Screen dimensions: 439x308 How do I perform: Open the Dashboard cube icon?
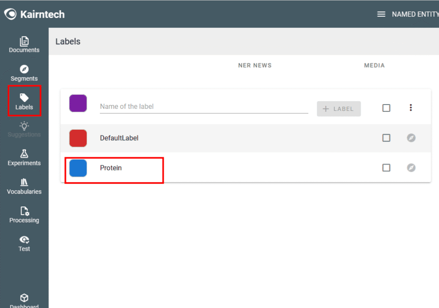(x=24, y=298)
